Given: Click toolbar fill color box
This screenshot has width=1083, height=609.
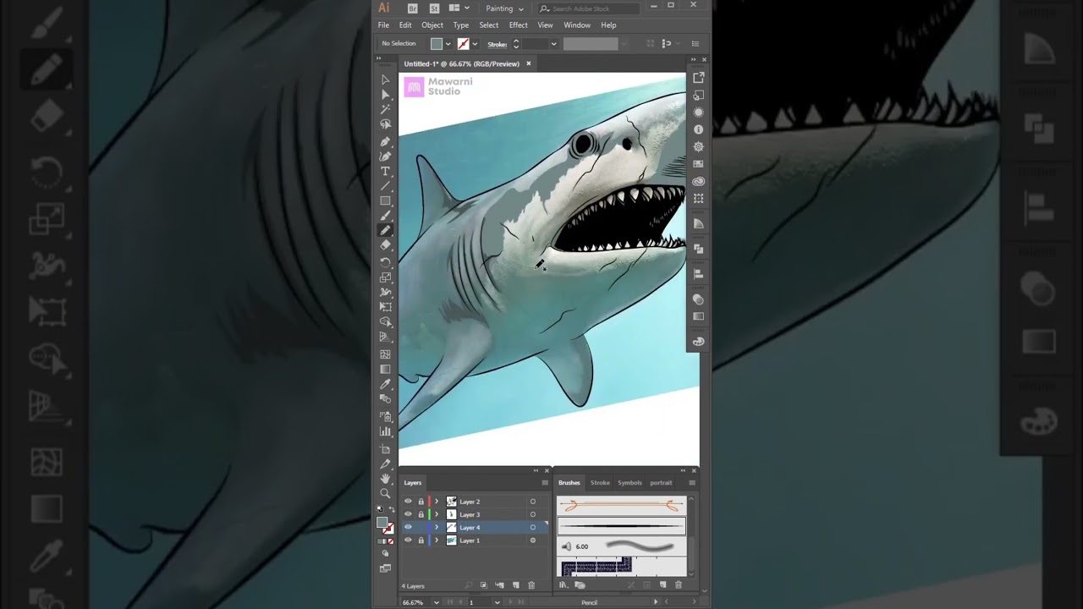Looking at the screenshot, I should [382, 523].
